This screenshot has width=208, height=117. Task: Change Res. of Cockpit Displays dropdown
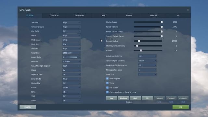click(x=71, y=66)
